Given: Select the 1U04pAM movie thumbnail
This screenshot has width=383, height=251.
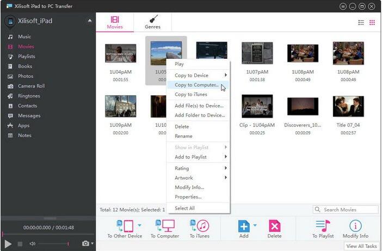Looking at the screenshot, I should point(120,53).
